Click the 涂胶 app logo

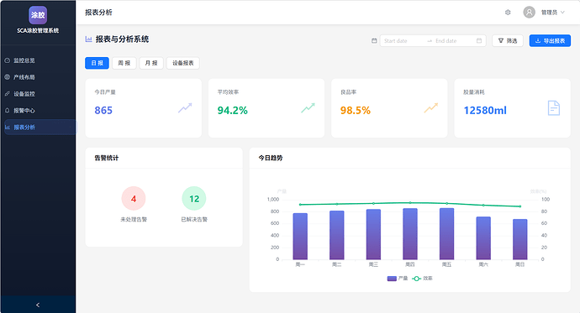(x=38, y=15)
